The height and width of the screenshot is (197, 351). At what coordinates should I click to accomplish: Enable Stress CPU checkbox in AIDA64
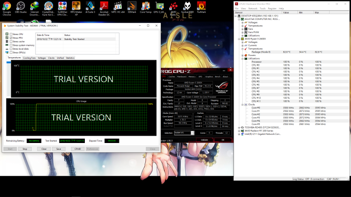click(11, 34)
